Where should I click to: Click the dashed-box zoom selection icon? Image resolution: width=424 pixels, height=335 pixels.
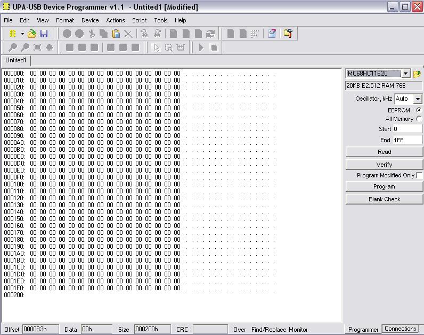[x=168, y=47]
